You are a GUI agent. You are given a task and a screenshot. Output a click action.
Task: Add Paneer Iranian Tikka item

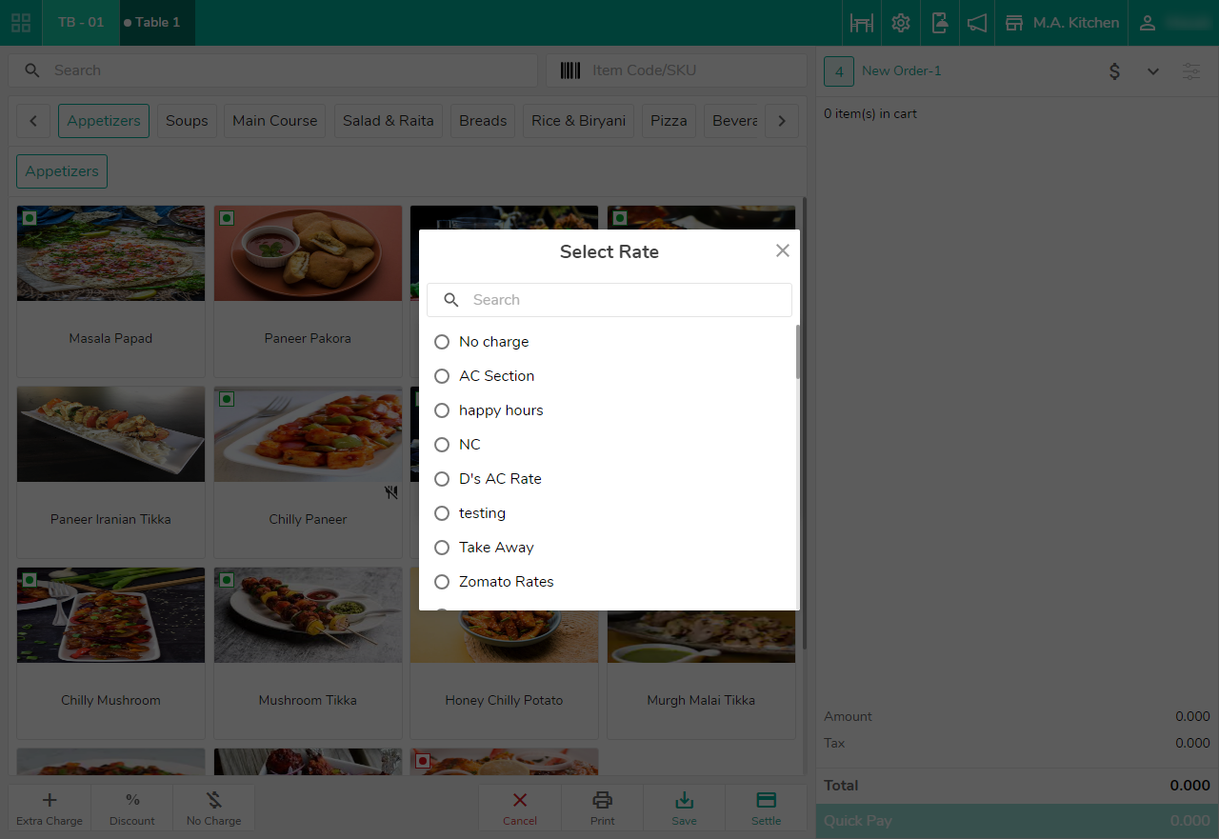click(110, 472)
